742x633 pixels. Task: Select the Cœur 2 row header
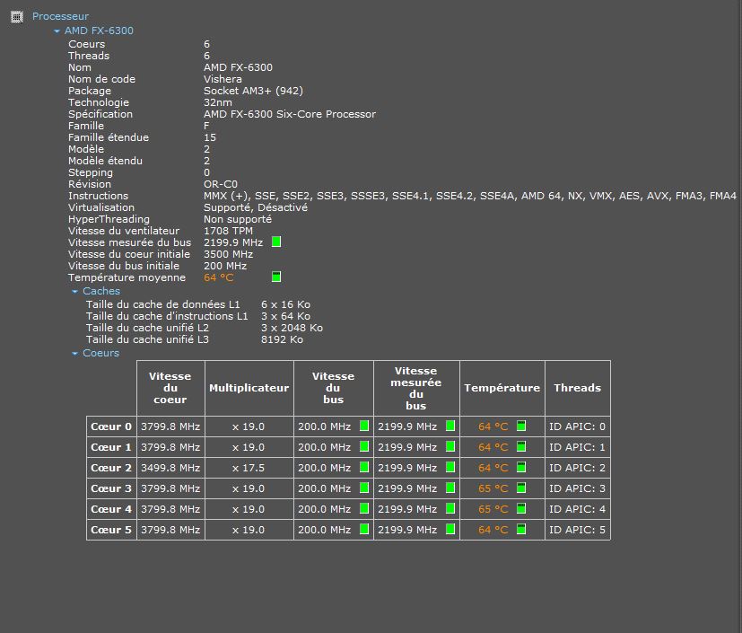[x=111, y=468]
